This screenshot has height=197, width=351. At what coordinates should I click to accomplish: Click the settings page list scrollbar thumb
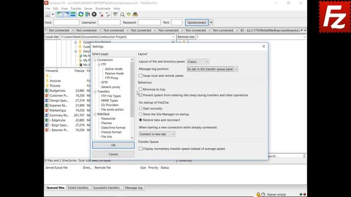coord(132,89)
